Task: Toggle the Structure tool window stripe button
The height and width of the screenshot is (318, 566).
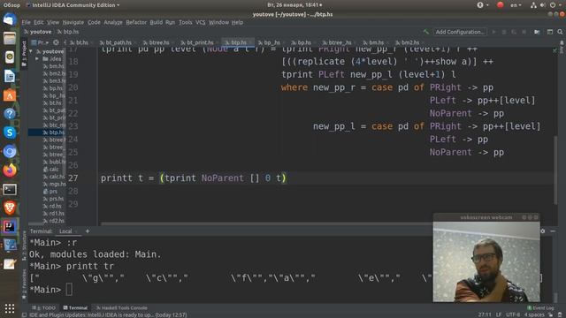Action: (x=24, y=246)
